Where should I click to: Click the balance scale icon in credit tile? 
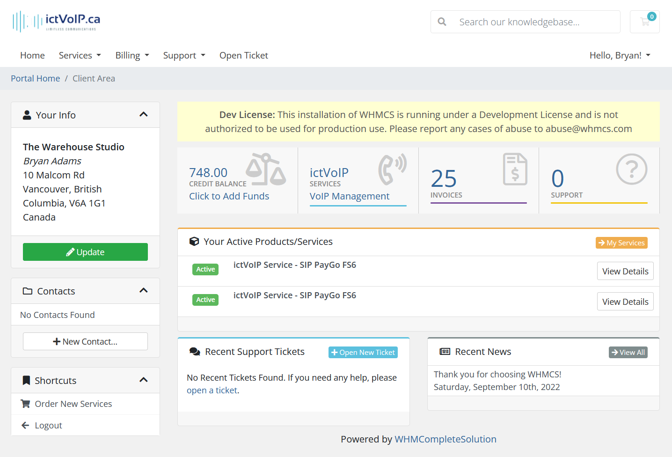[x=265, y=170]
